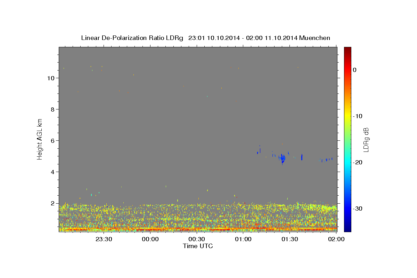
Task: Click the 'Time UTC' axis label
Action: [198, 246]
